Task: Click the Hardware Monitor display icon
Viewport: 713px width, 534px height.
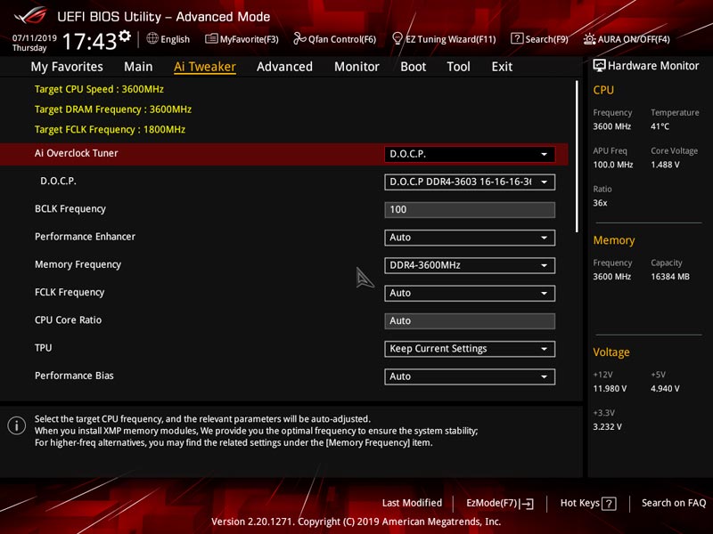Action: [599, 66]
